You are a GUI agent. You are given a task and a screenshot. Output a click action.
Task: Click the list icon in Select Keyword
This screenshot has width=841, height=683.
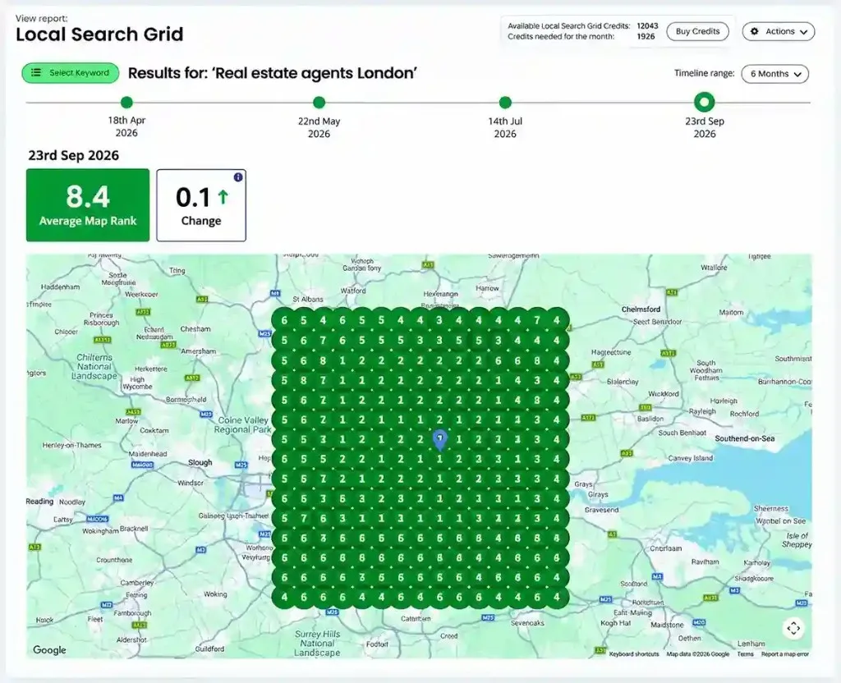[x=36, y=72]
